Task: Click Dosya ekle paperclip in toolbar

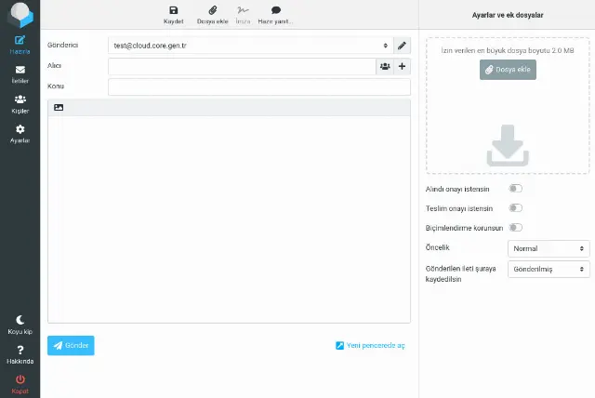Action: tap(213, 15)
